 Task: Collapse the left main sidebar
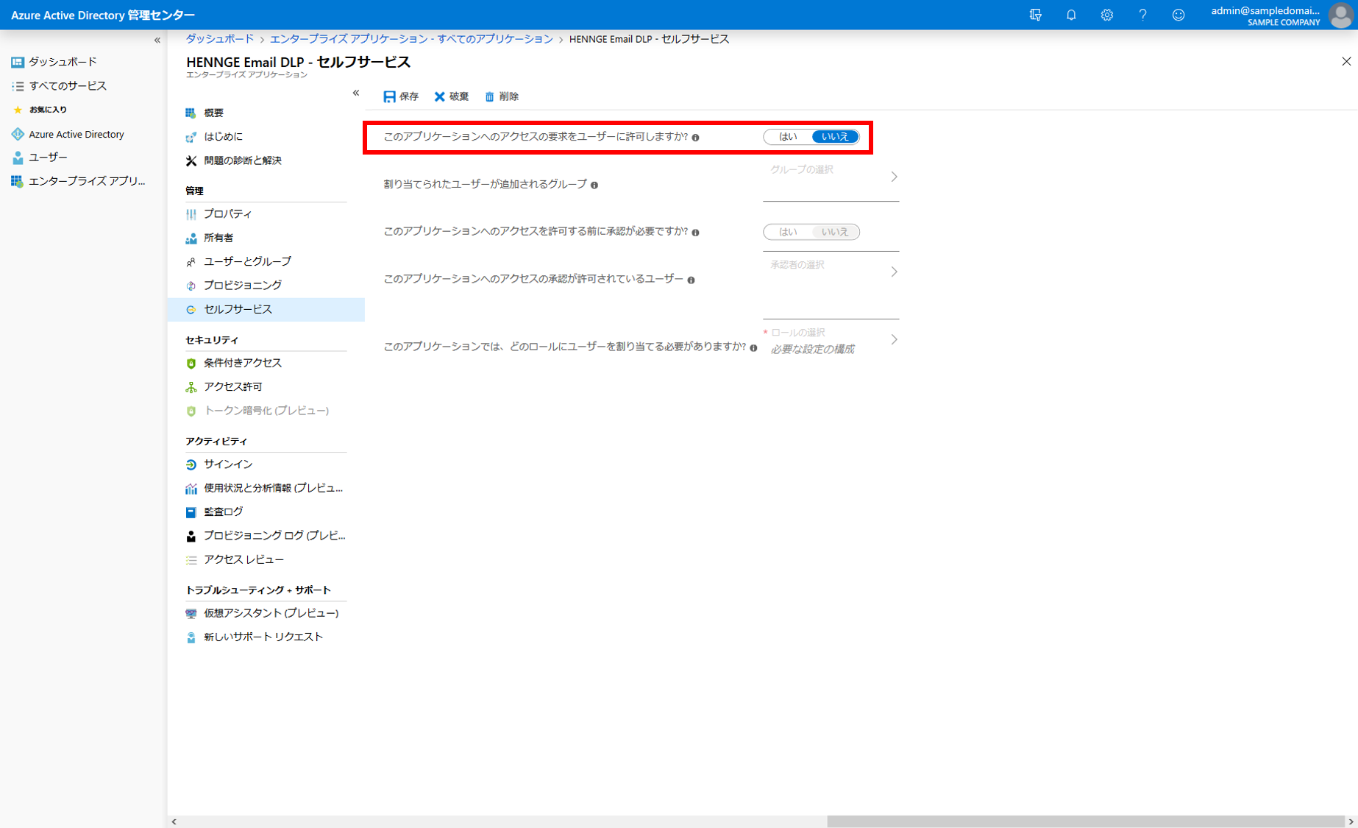(157, 40)
